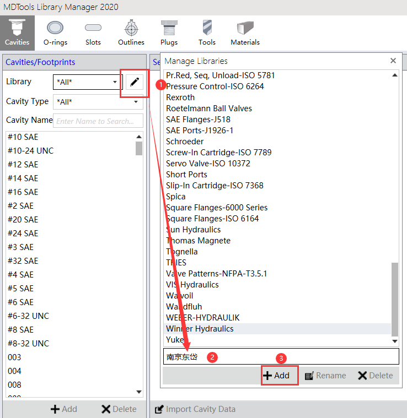Select '#16 SAE' cavity
This screenshot has width=407, height=418.
(x=23, y=192)
